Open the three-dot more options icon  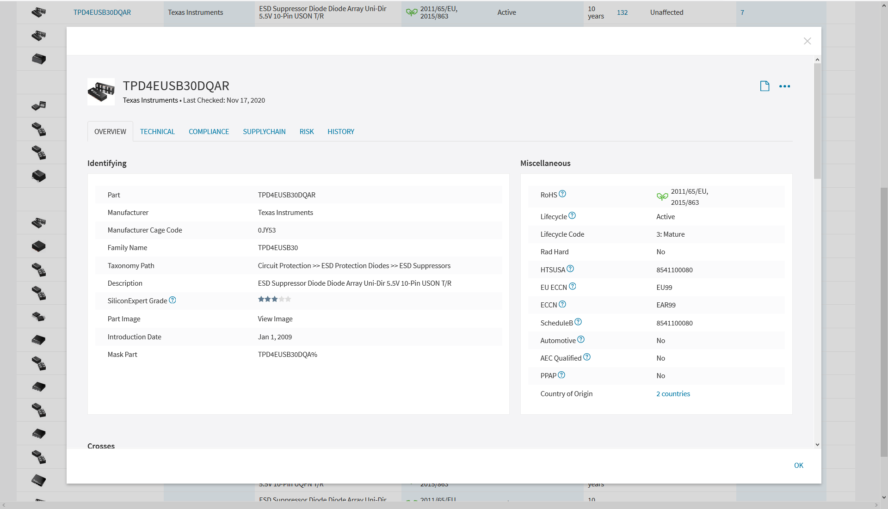tap(785, 86)
